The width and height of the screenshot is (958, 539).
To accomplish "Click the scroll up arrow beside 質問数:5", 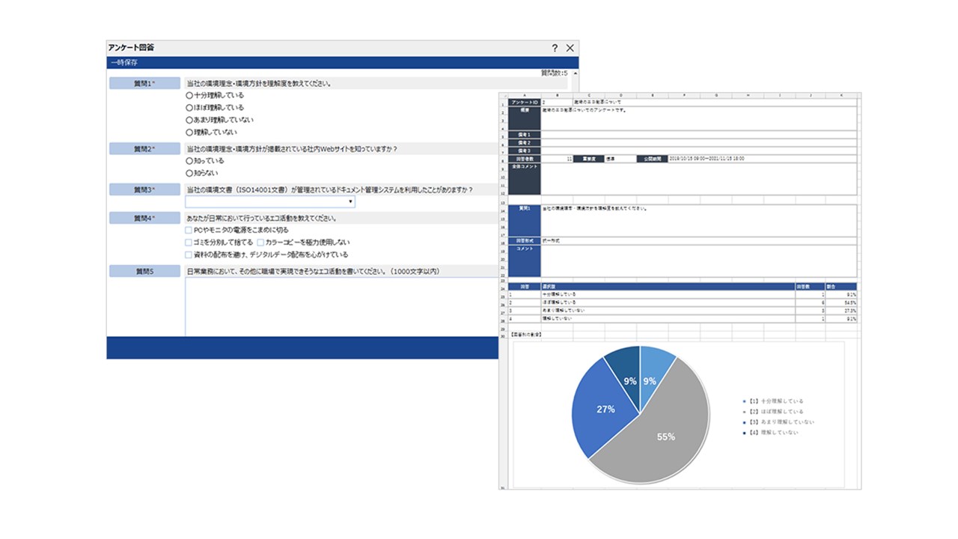I will coord(576,73).
